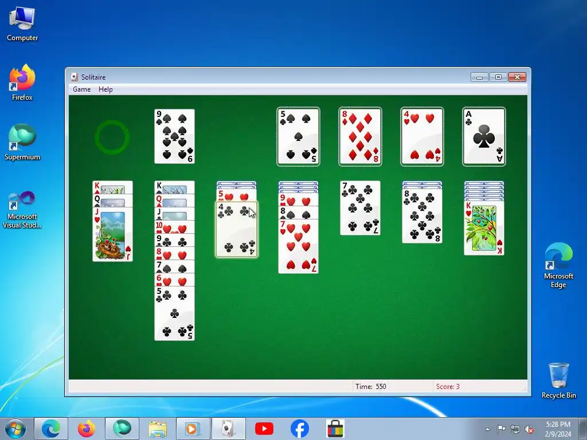Show hidden system tray icons
The image size is (587, 440).
pos(487,429)
